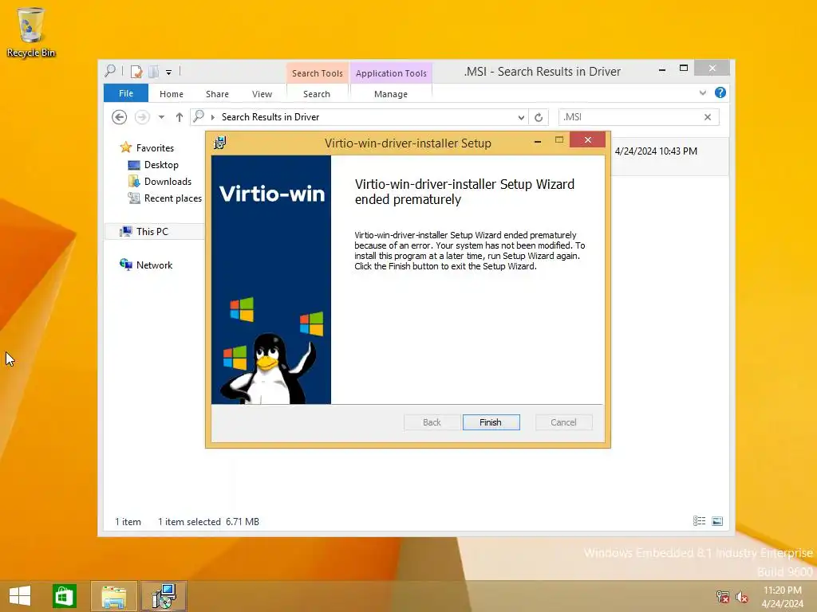Click the '1 item selected 6.71 MB' status text
Image resolution: width=817 pixels, height=612 pixels.
click(x=208, y=521)
